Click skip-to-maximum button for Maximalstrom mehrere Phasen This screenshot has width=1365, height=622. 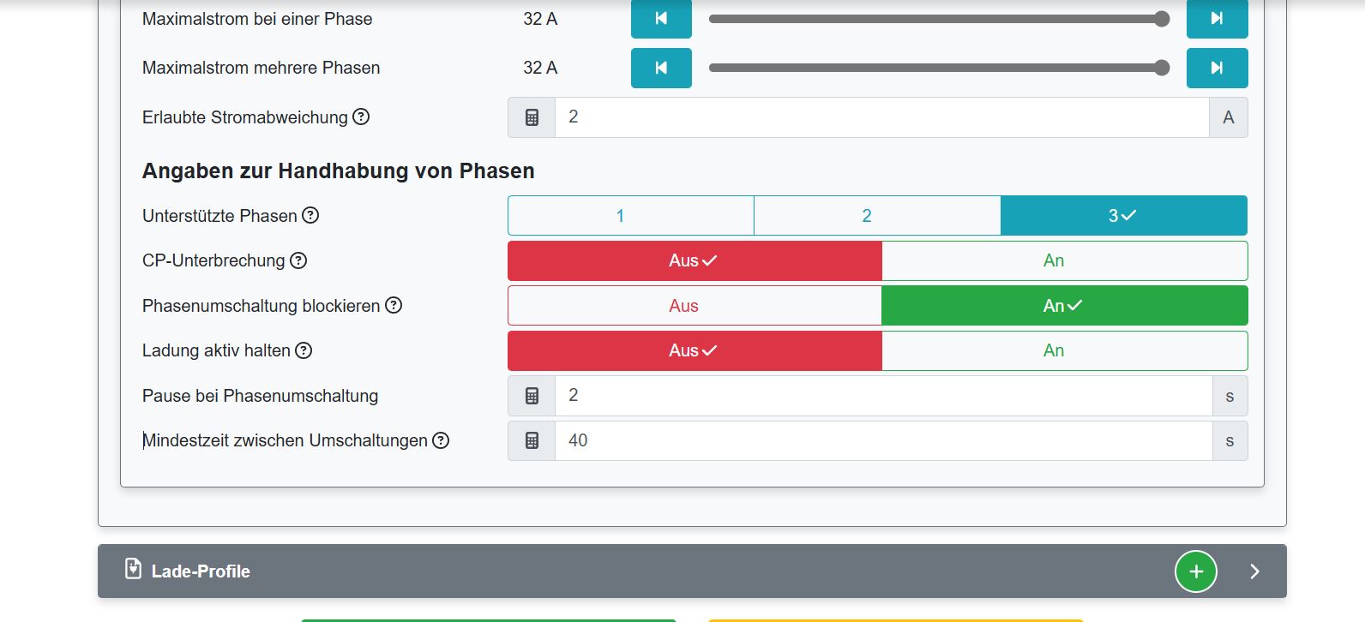point(1217,68)
